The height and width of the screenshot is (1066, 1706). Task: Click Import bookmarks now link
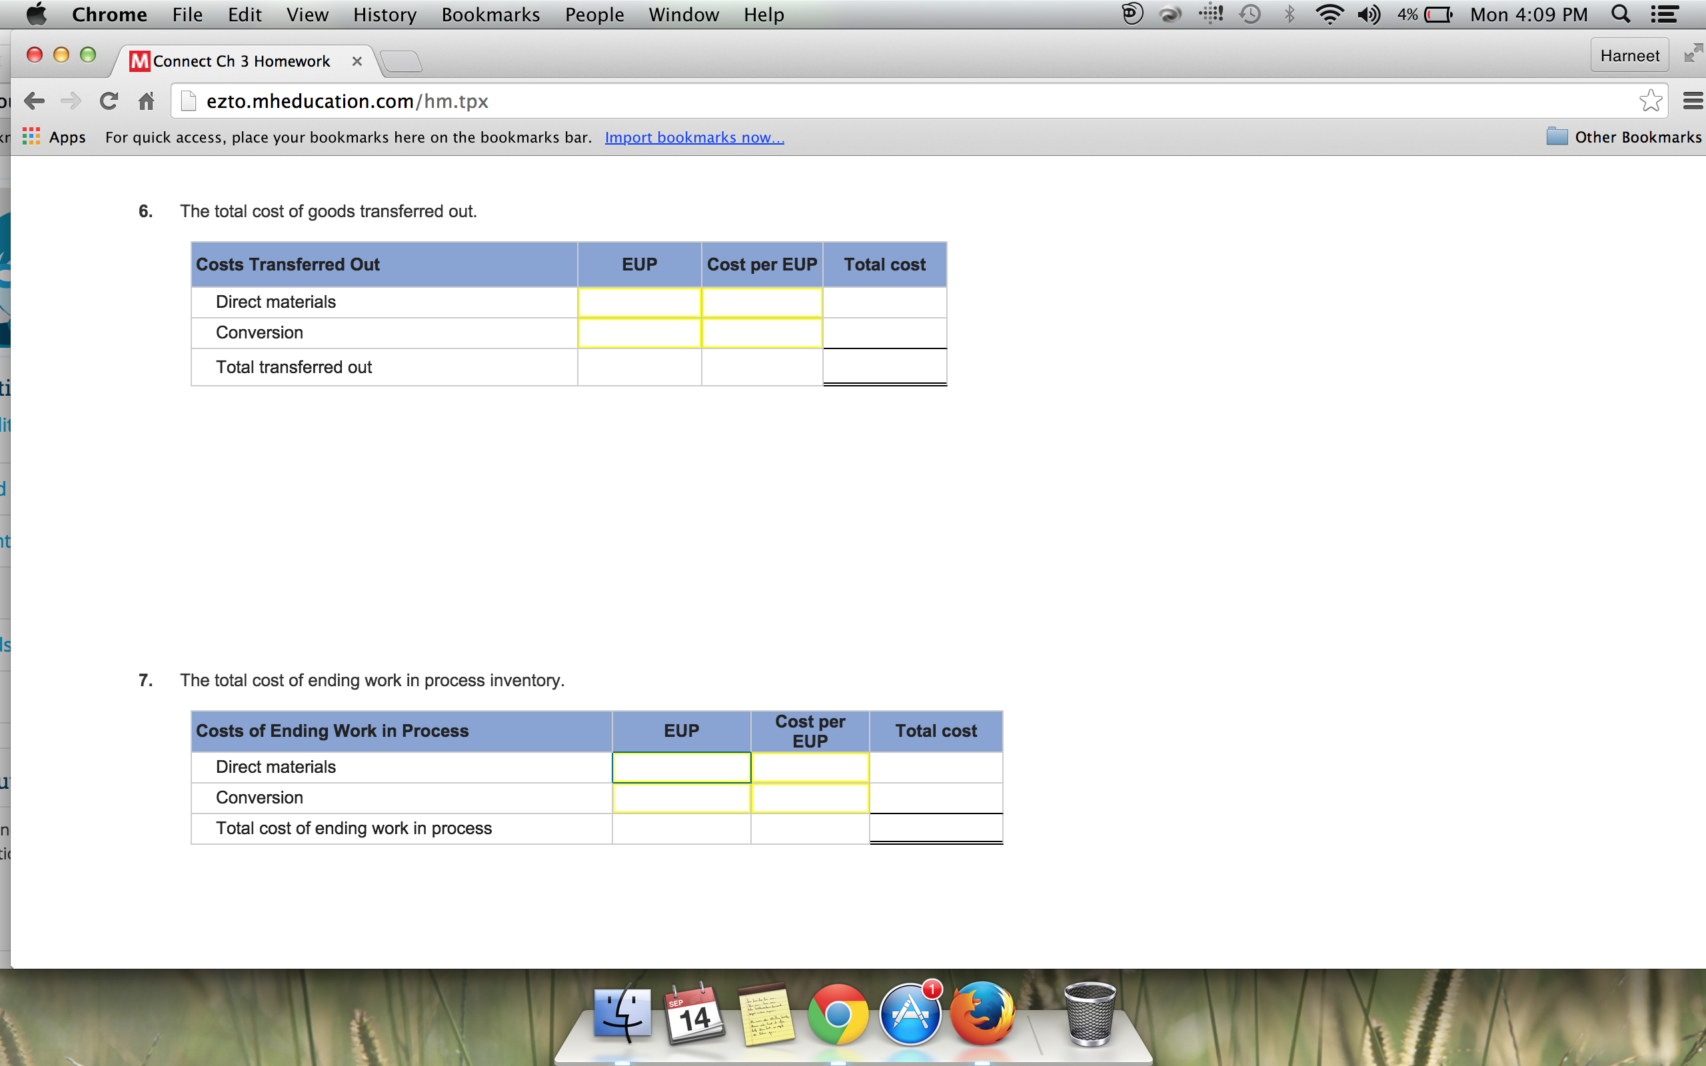[694, 137]
